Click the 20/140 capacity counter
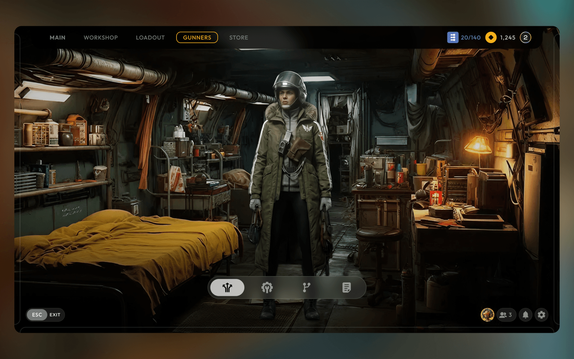The width and height of the screenshot is (574, 359). pyautogui.click(x=471, y=38)
